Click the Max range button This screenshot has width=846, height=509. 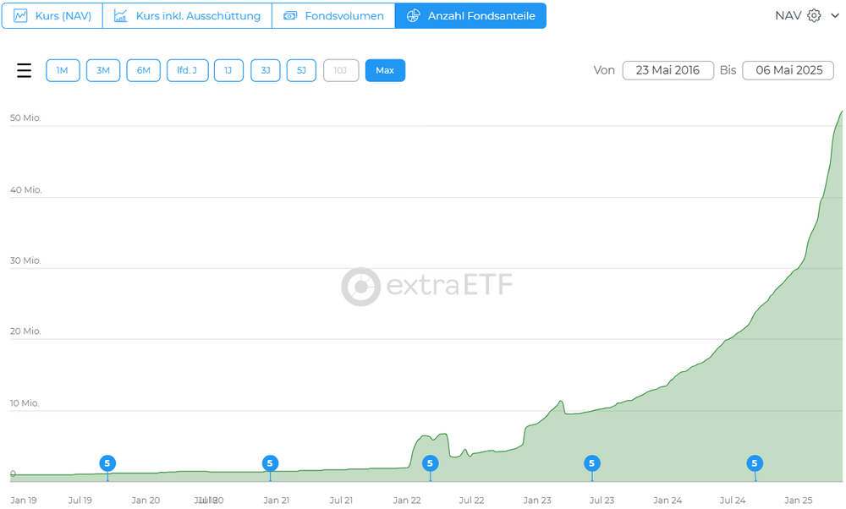pyautogui.click(x=385, y=70)
